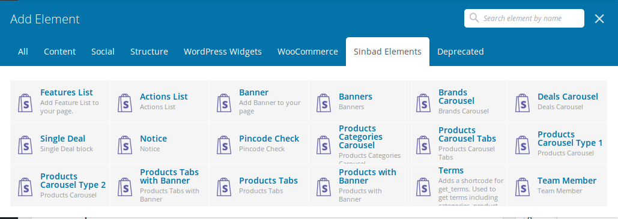Click 'Add Feature List to your page.' description

click(x=70, y=107)
